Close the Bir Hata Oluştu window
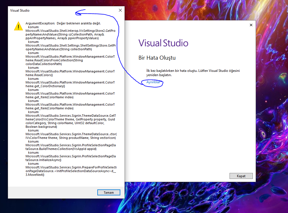The width and height of the screenshot is (288, 213). (x=251, y=25)
